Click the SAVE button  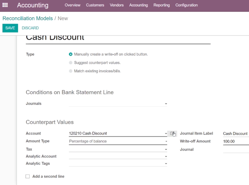[x=10, y=28]
